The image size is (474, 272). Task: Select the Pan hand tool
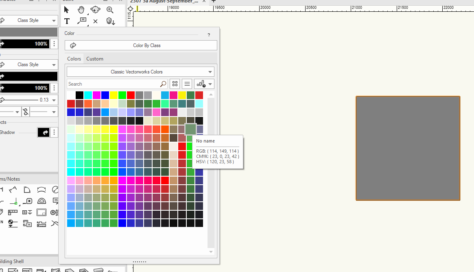[x=81, y=10]
